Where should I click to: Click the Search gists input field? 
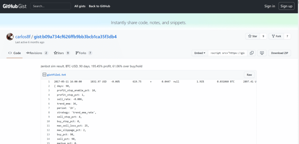50,6
